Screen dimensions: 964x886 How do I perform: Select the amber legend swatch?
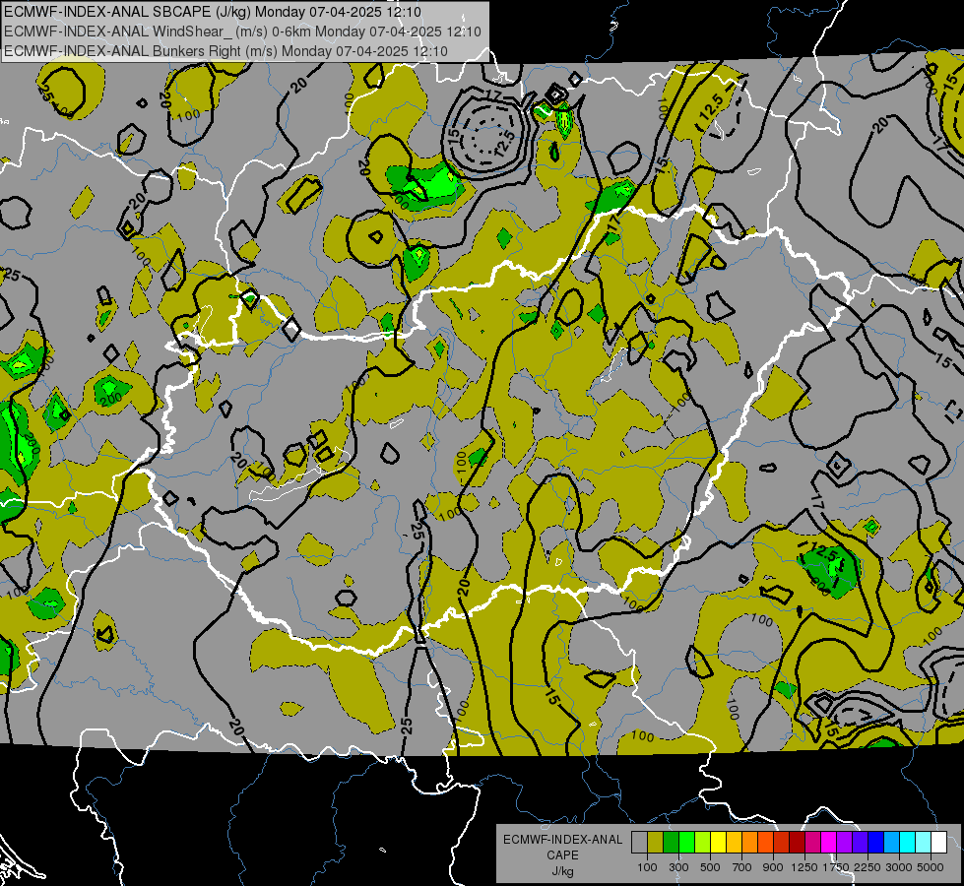[734, 843]
